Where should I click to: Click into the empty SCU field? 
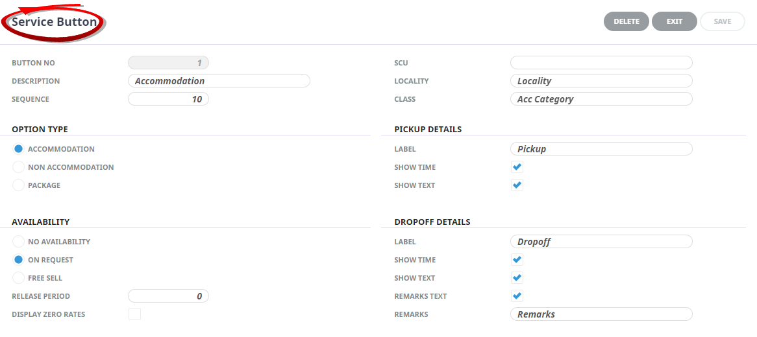(601, 63)
